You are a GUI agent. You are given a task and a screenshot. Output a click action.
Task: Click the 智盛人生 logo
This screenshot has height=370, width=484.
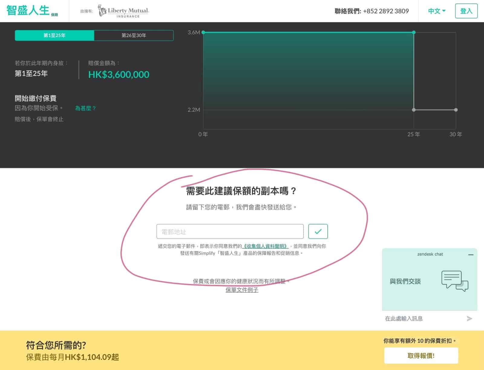(x=32, y=11)
